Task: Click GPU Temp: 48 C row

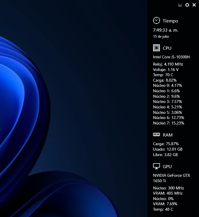Action: tap(163, 209)
